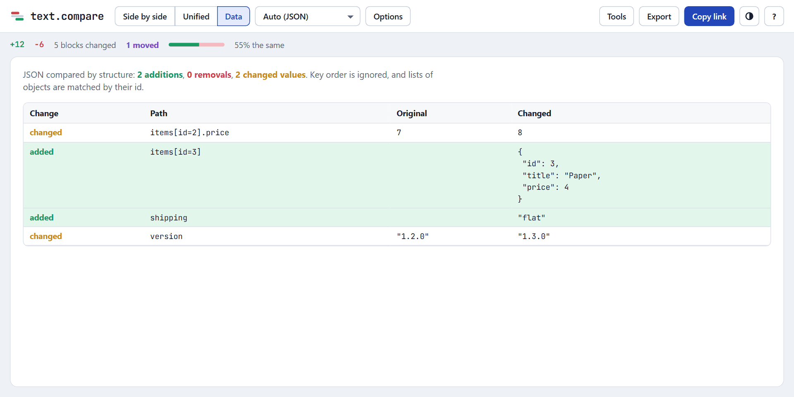Click the "title": "Paper" line

click(x=561, y=176)
